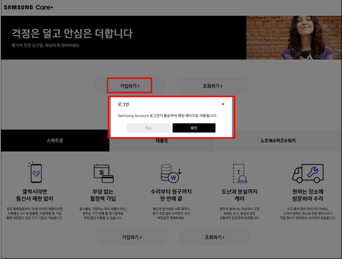Image resolution: width=342 pixels, height=259 pixels.
Task: Click the monthly calendar card icon
Action: (x=104, y=173)
